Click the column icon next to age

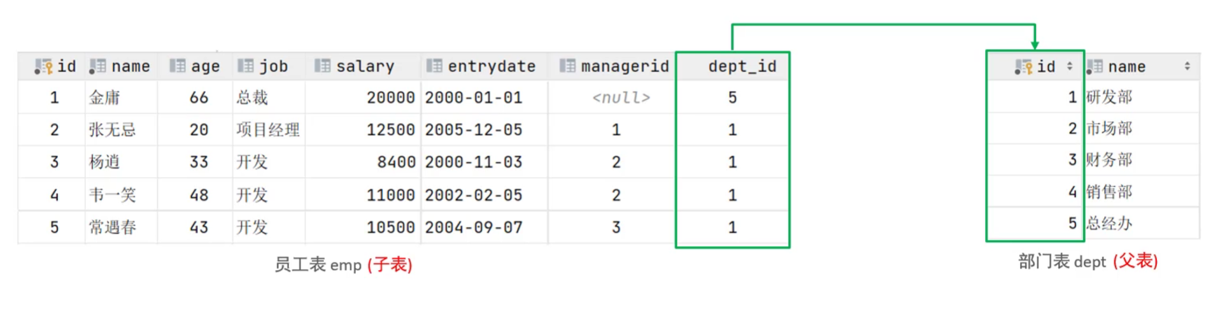[178, 66]
